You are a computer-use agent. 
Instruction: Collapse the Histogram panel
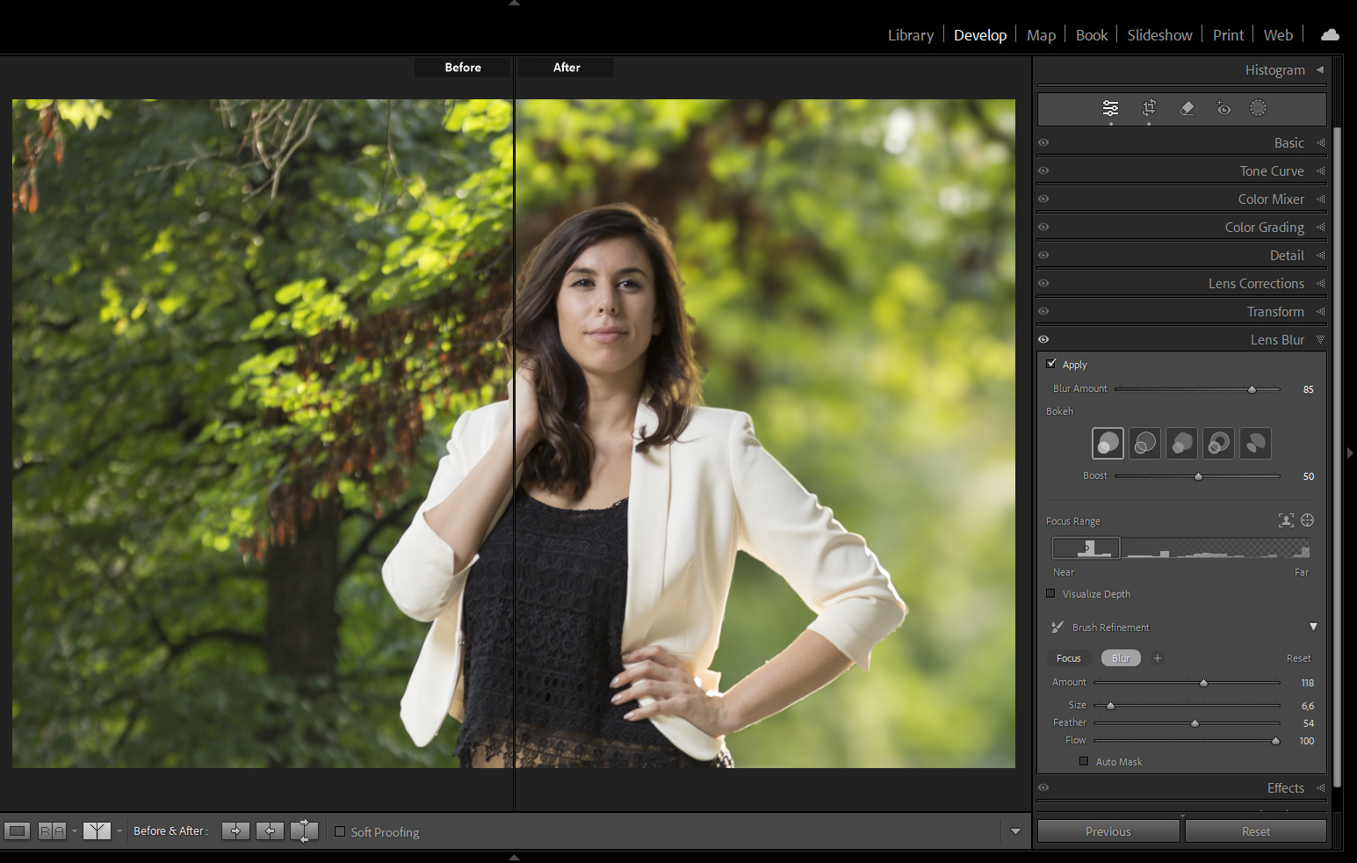click(1320, 69)
